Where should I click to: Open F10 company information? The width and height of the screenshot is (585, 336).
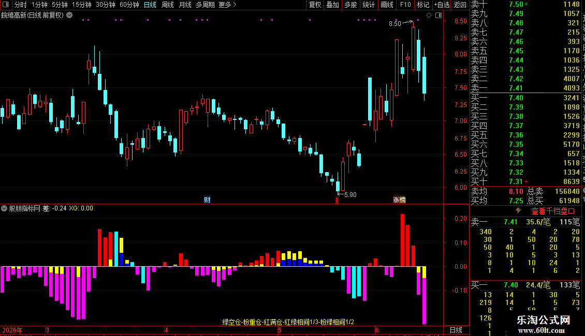pyautogui.click(x=405, y=5)
